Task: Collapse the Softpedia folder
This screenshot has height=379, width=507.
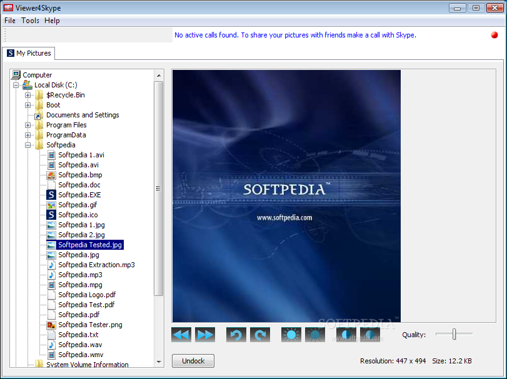Action: pos(28,145)
